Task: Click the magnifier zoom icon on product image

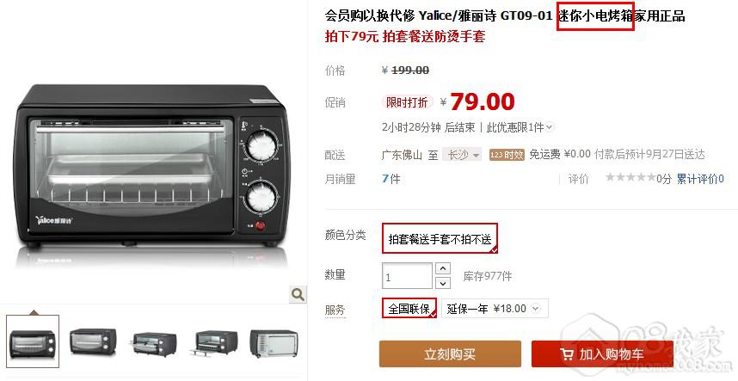Action: coord(298,294)
